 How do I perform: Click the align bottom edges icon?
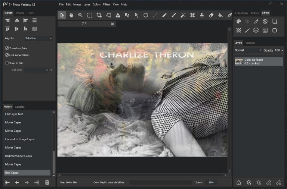[25, 29]
